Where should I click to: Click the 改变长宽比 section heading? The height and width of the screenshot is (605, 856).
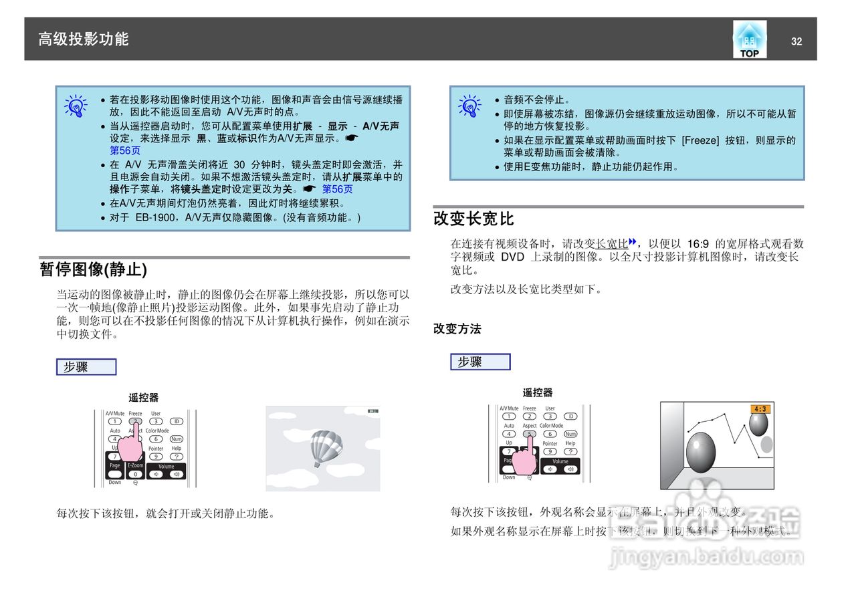pos(474,219)
